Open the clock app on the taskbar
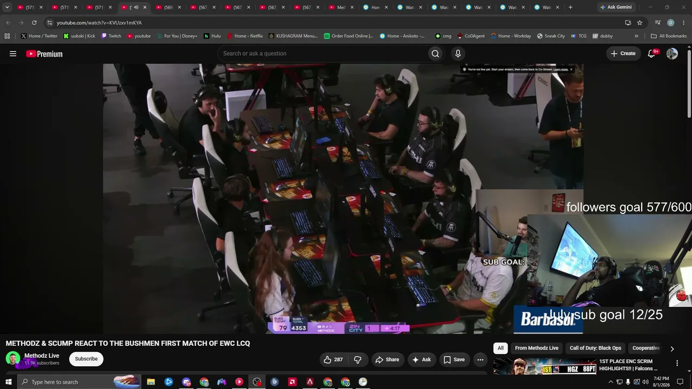 pyautogui.click(x=363, y=382)
